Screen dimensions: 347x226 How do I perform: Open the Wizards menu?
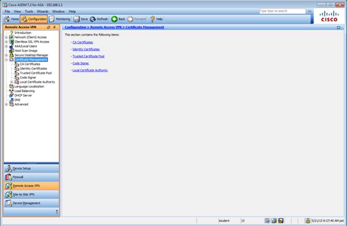(x=43, y=11)
